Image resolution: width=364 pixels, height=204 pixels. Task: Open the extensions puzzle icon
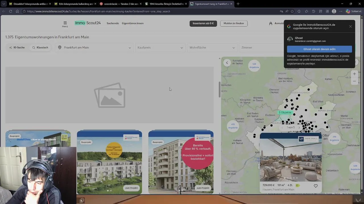point(299,11)
